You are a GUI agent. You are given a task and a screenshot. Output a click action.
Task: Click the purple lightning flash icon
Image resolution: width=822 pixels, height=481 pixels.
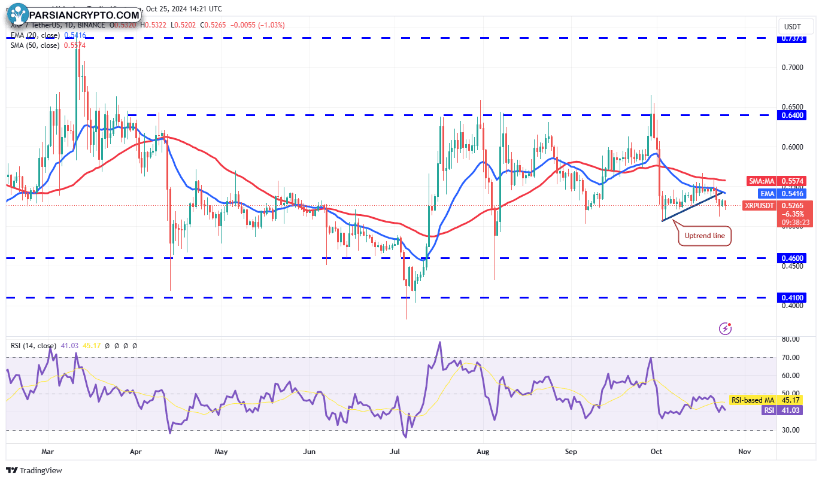tap(725, 328)
